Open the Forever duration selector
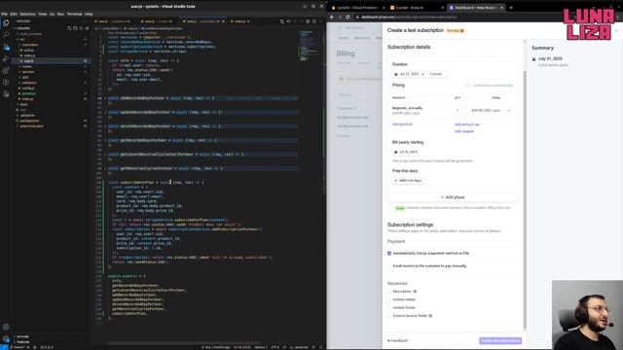 [x=437, y=74]
